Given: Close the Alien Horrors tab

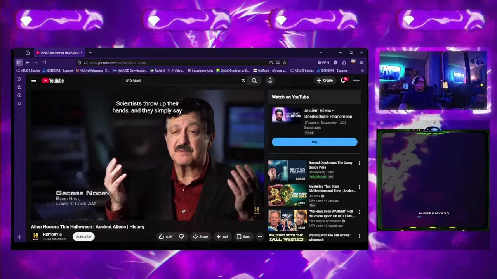Looking at the screenshot, I should [x=82, y=53].
